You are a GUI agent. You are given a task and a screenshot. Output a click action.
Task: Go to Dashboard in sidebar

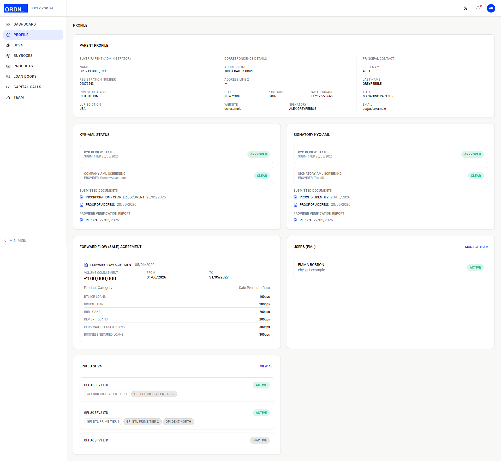[33, 24]
